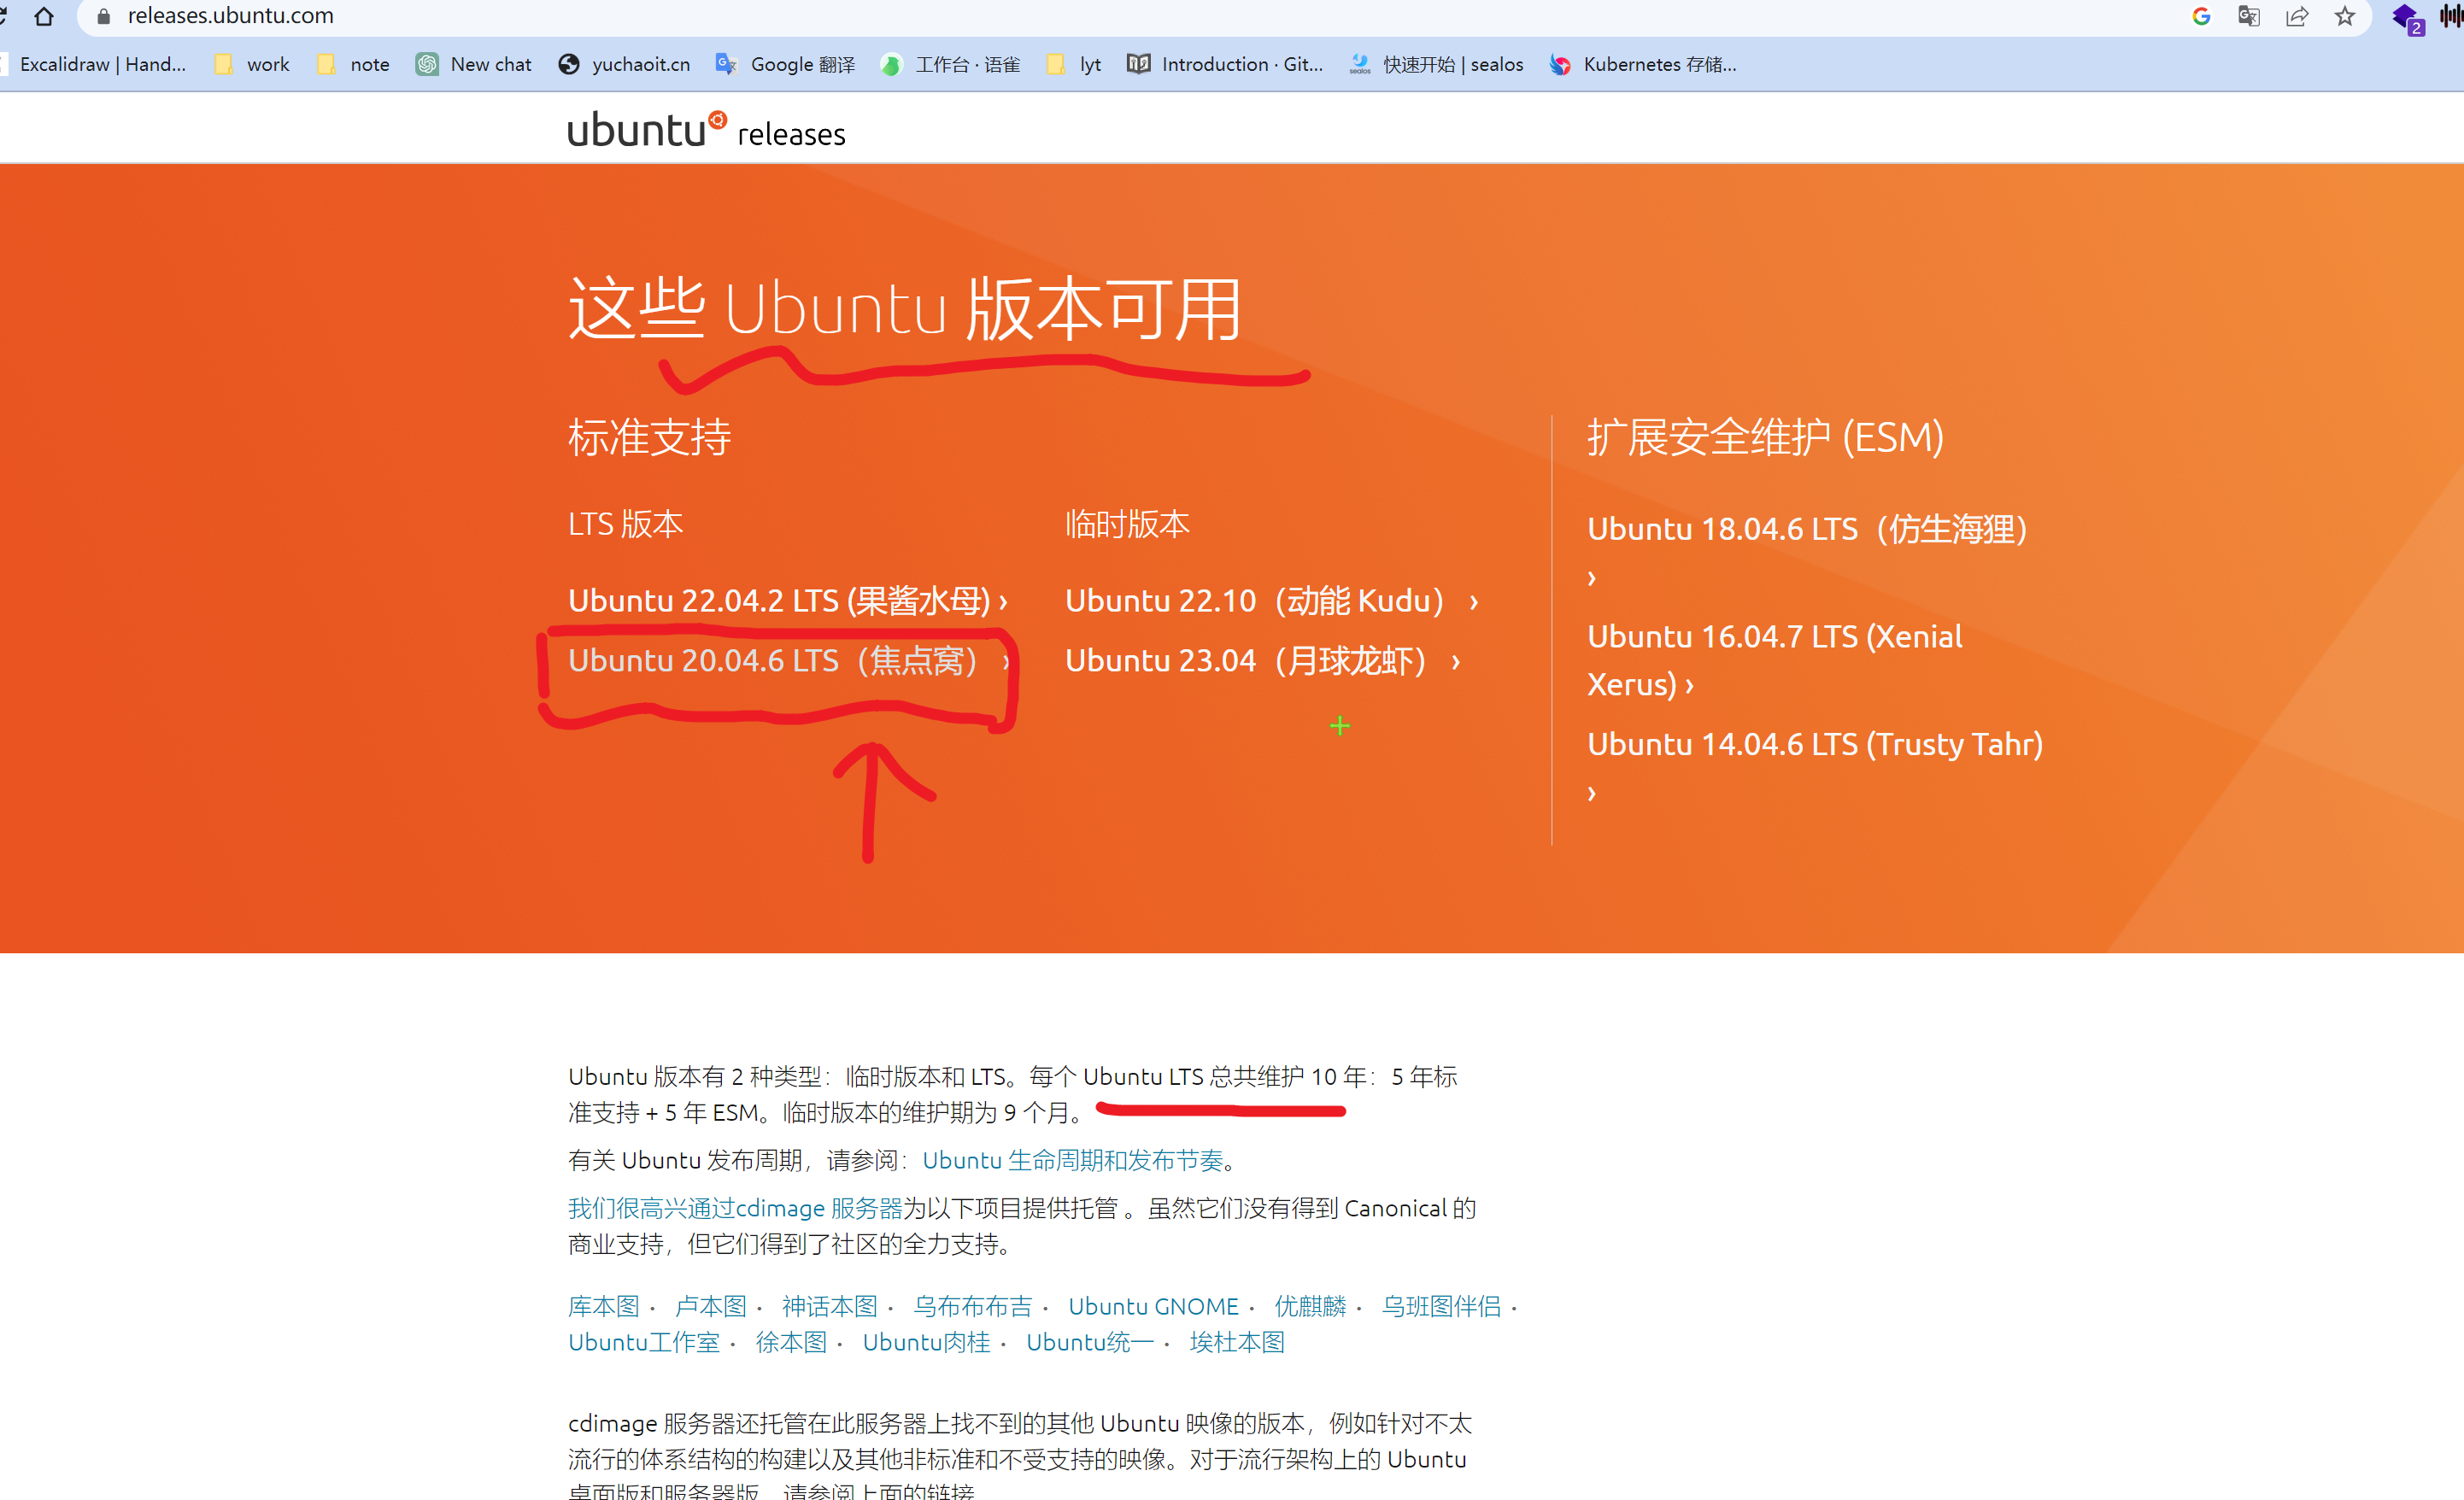
Task: Click the browser home icon
Action: coord(44,16)
